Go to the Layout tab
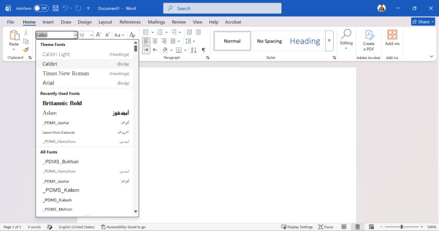439x231 pixels. 105,22
